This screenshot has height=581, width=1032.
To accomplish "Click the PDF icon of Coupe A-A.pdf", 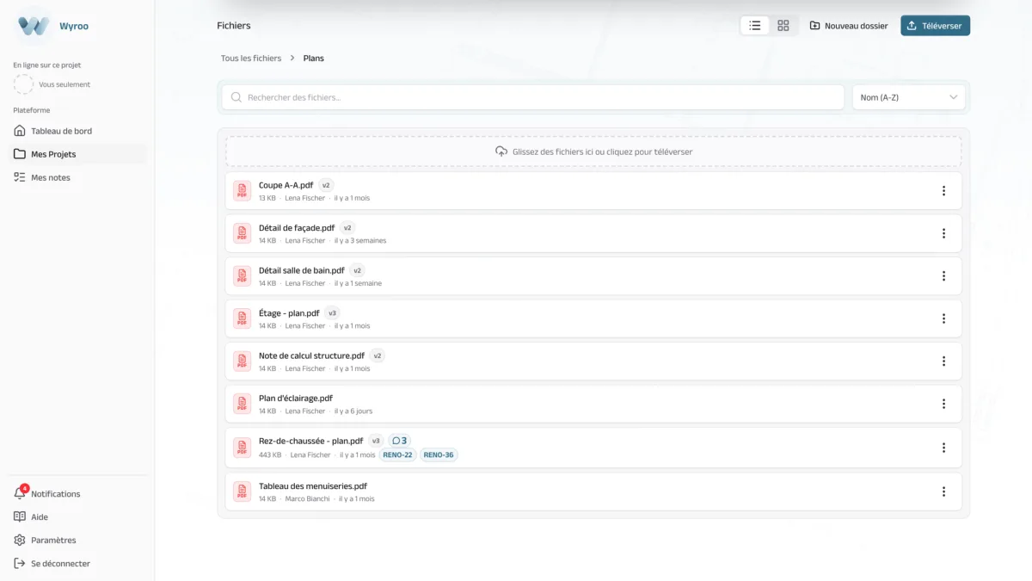I will coord(243,191).
